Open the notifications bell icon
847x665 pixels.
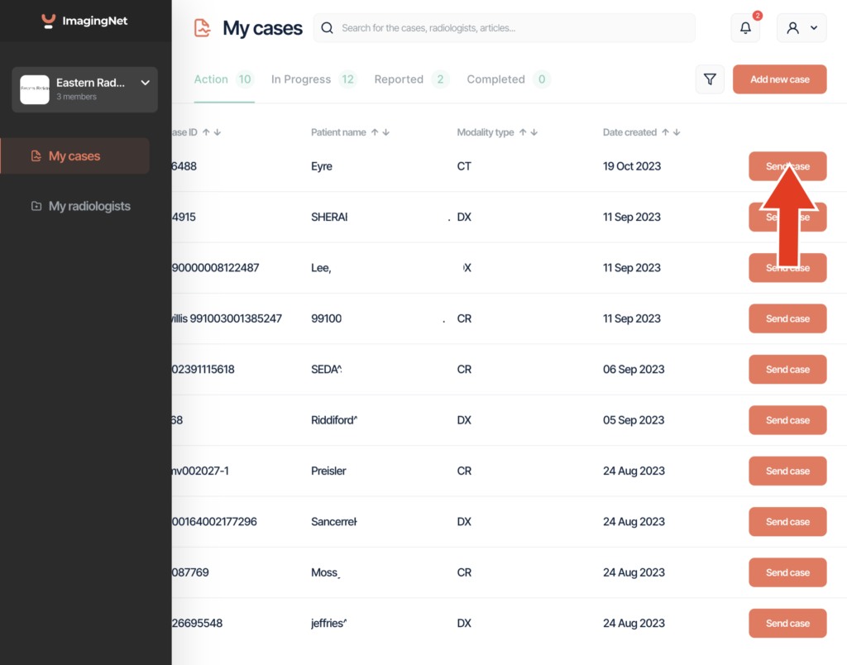[x=745, y=28]
